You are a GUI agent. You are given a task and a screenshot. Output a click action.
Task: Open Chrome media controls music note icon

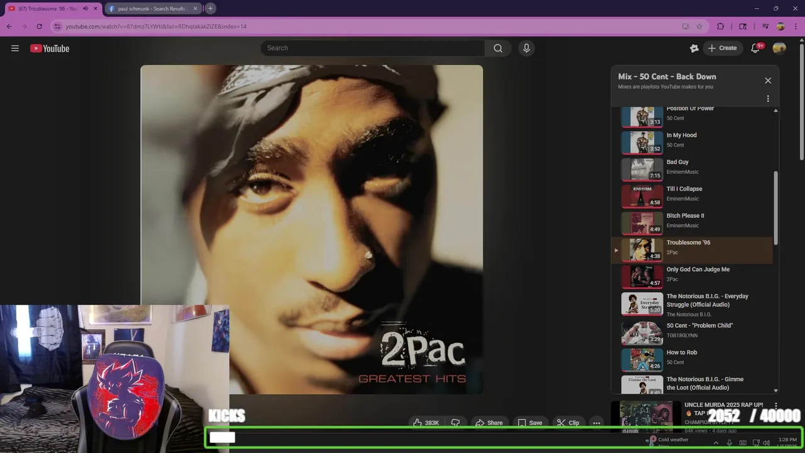(x=765, y=26)
